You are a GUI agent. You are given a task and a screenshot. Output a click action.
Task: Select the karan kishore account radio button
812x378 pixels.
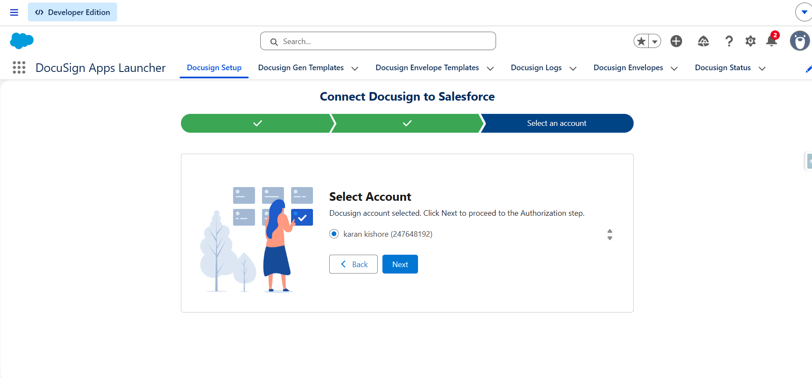pyautogui.click(x=334, y=234)
